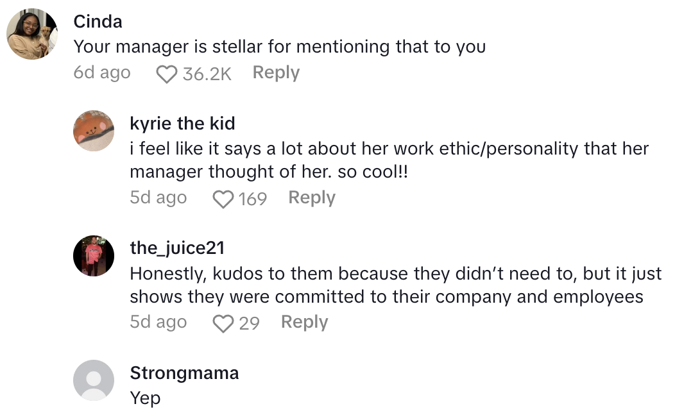Reply to Cinda's comment
The image size is (684, 413).
276,73
